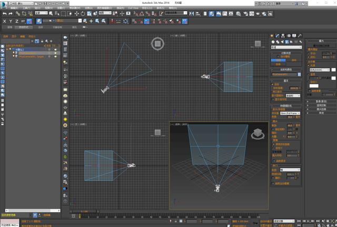Image resolution: width=337 pixels, height=227 pixels.
Task: Click the custom white balance color swatch
Action: (314, 86)
